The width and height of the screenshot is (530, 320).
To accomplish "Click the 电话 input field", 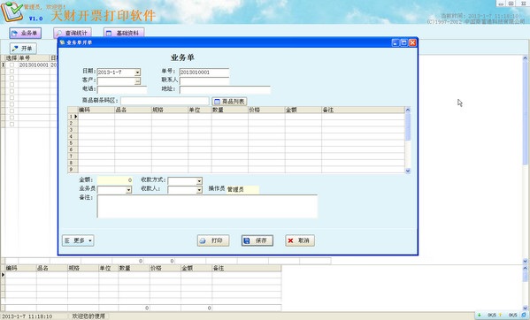I will point(122,89).
